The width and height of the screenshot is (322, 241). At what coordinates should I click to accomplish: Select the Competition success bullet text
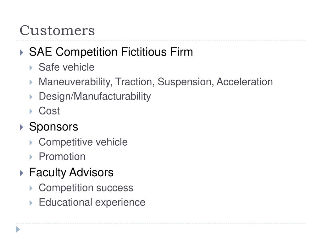[x=86, y=188]
